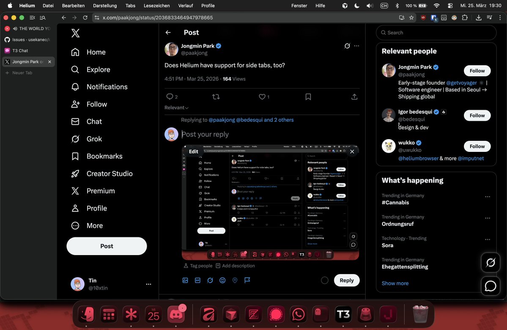Screen dimensions: 507x330
Task: Open the Chat section
Action: 86,122
